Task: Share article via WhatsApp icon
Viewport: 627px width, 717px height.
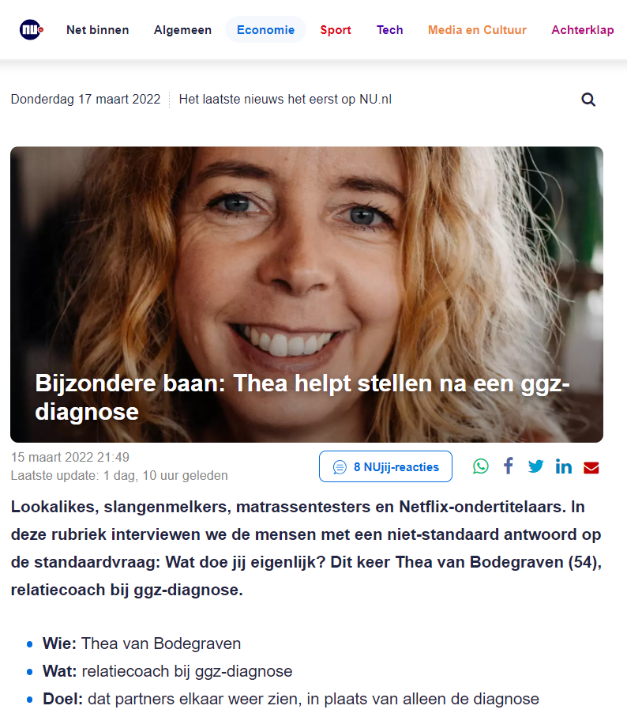Action: (x=480, y=466)
